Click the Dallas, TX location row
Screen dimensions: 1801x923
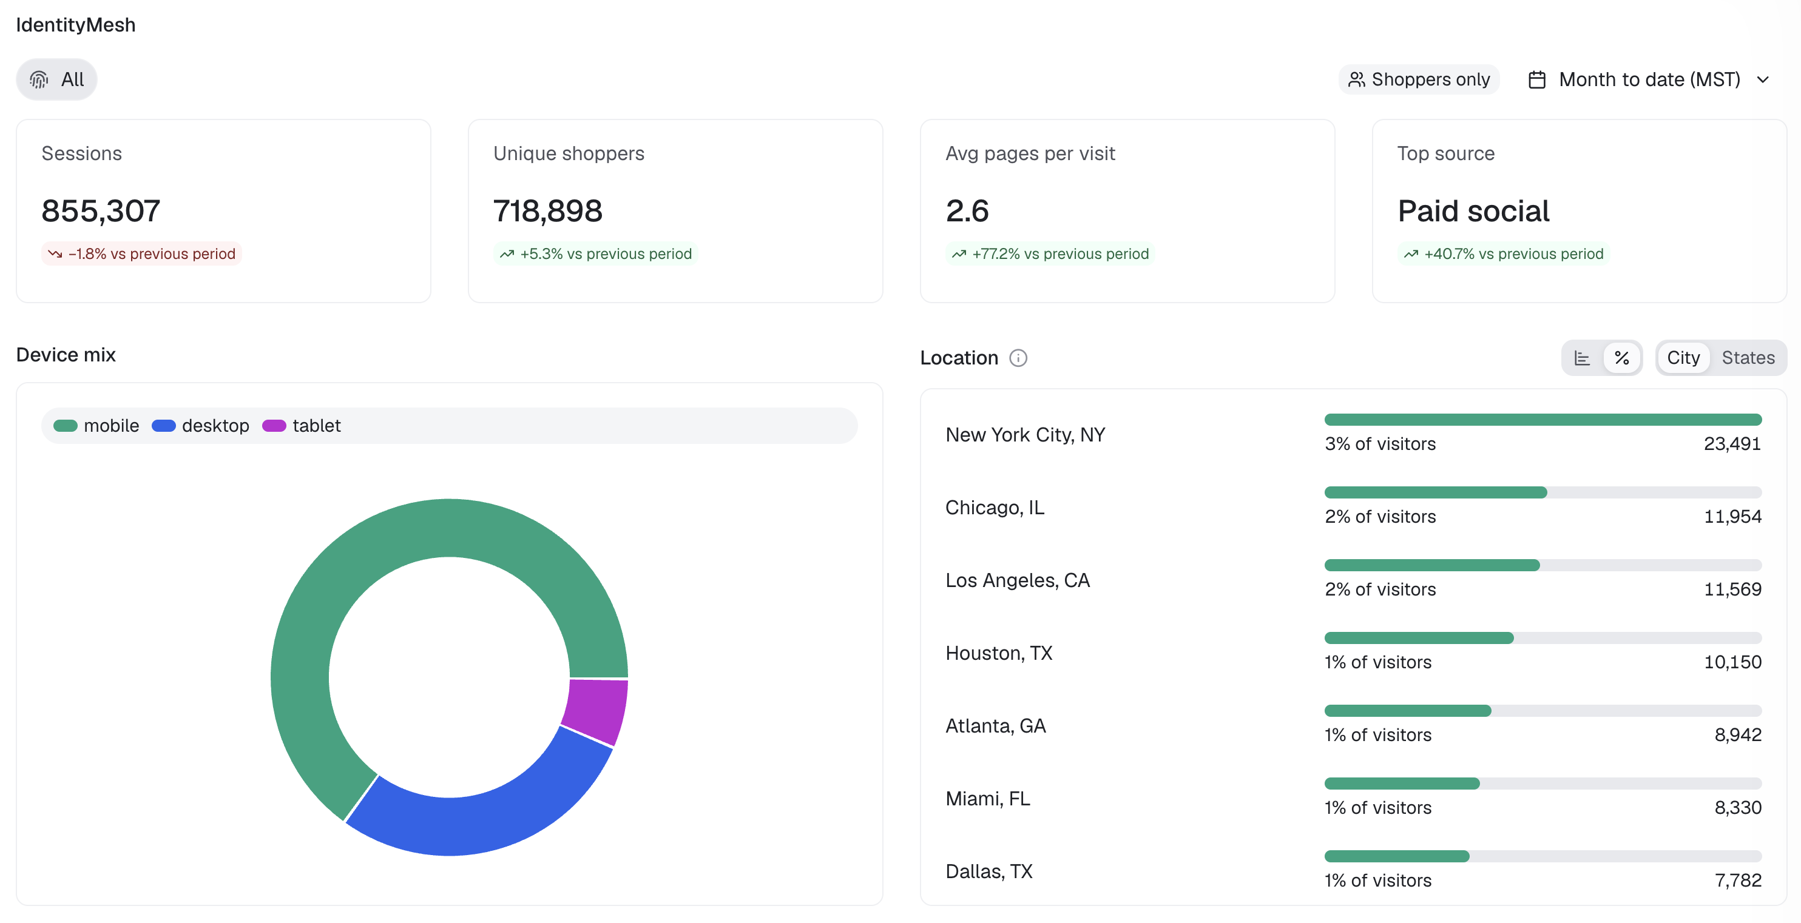click(x=1353, y=871)
